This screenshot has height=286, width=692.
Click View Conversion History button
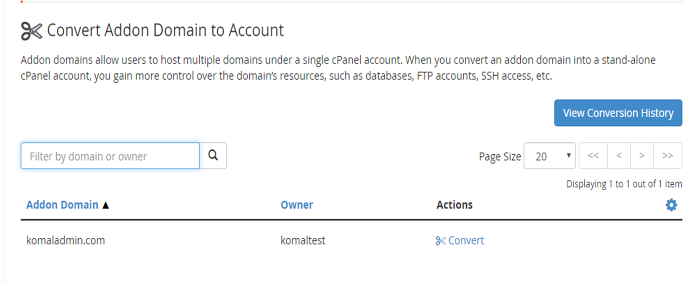(618, 113)
